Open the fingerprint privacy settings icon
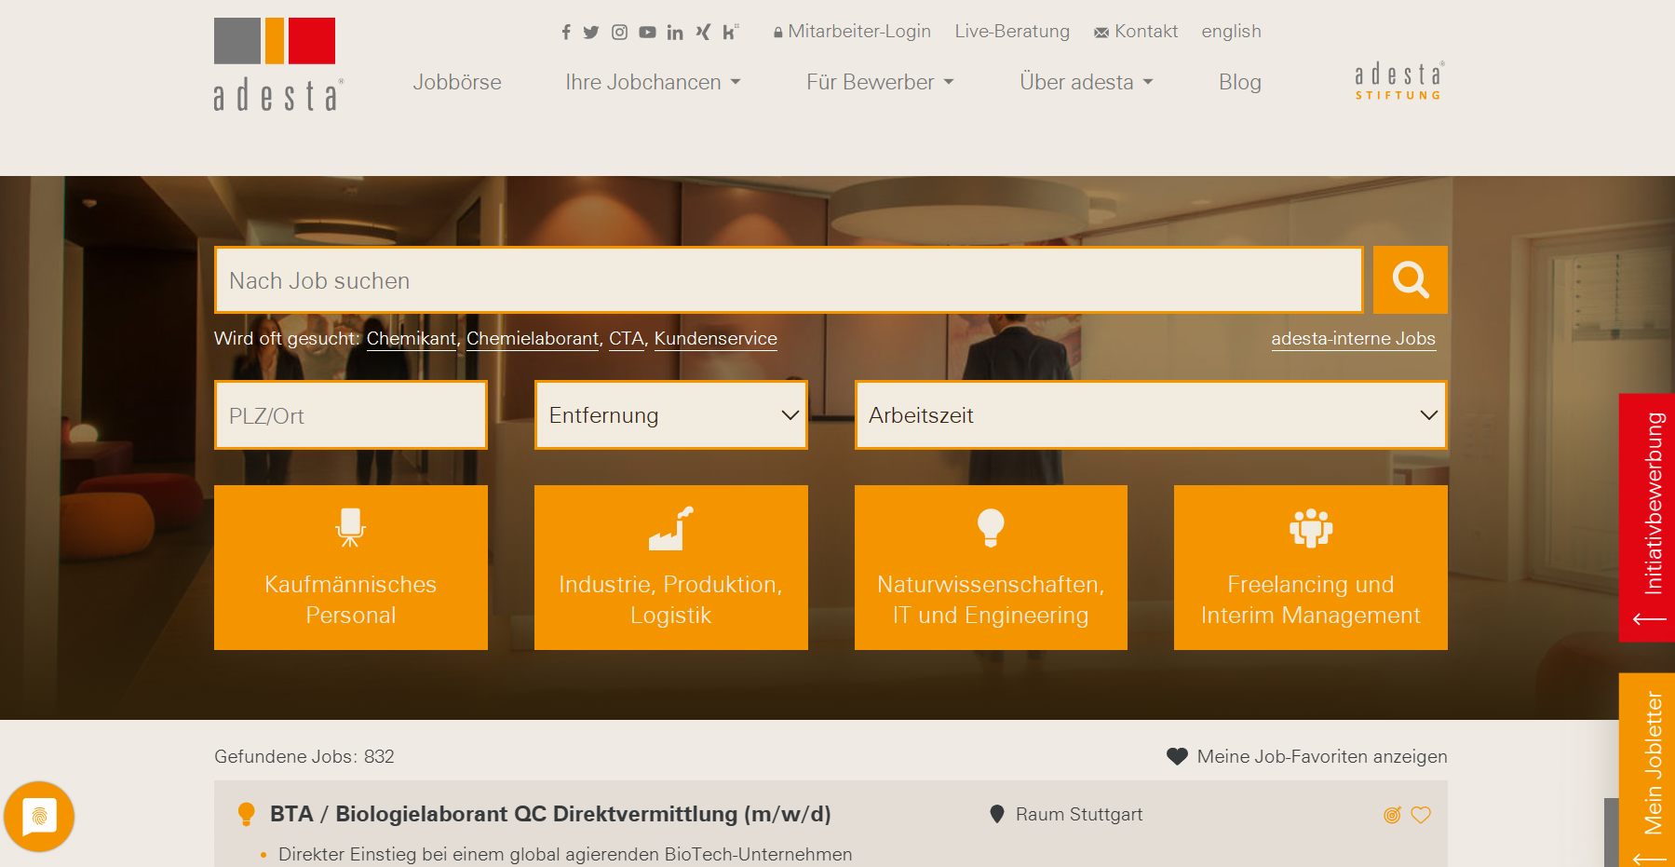 point(39,817)
